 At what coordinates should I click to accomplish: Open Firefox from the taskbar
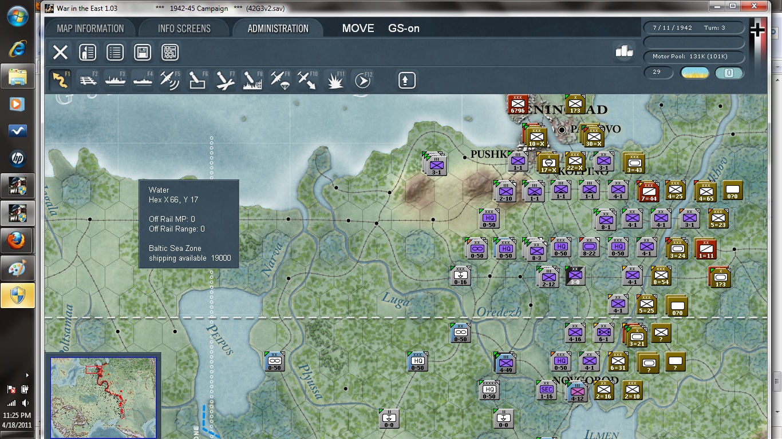click(x=17, y=241)
